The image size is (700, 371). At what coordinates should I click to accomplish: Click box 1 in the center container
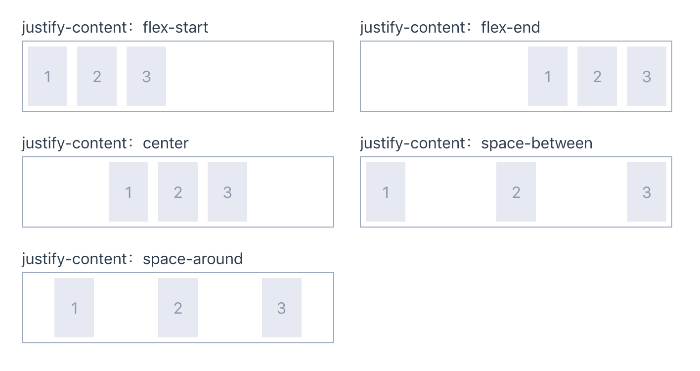pos(129,192)
